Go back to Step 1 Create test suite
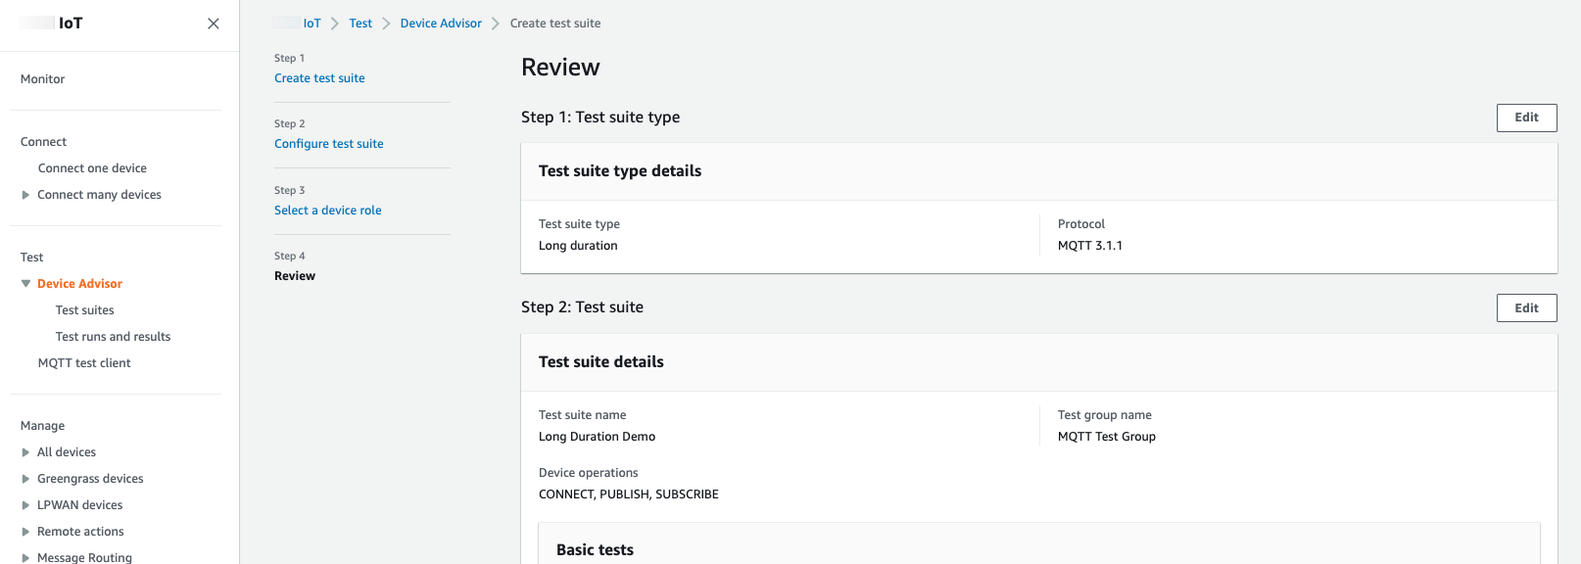Image resolution: width=1581 pixels, height=564 pixels. [319, 78]
